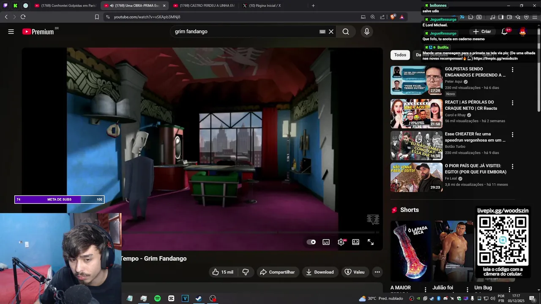
Task: Open the Peter Aqui channel name
Action: tap(454, 81)
